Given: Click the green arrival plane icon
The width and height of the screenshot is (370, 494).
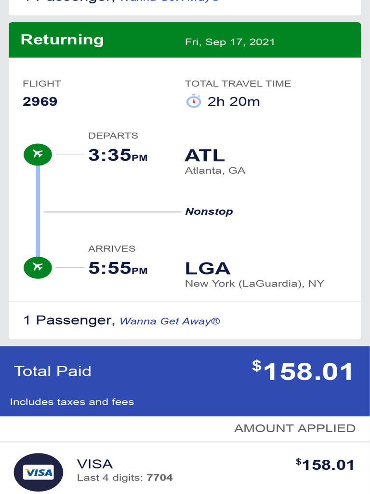Looking at the screenshot, I should click(x=38, y=267).
